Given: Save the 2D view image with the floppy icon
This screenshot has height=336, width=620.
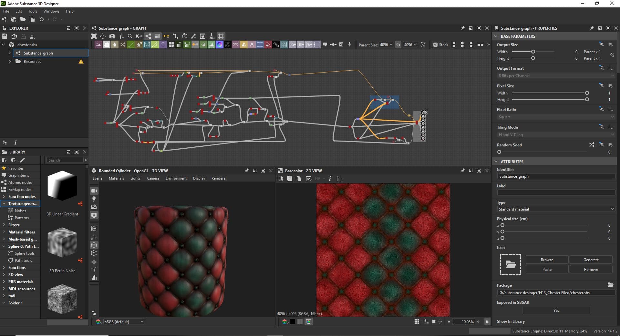Looking at the screenshot, I should pos(290,179).
